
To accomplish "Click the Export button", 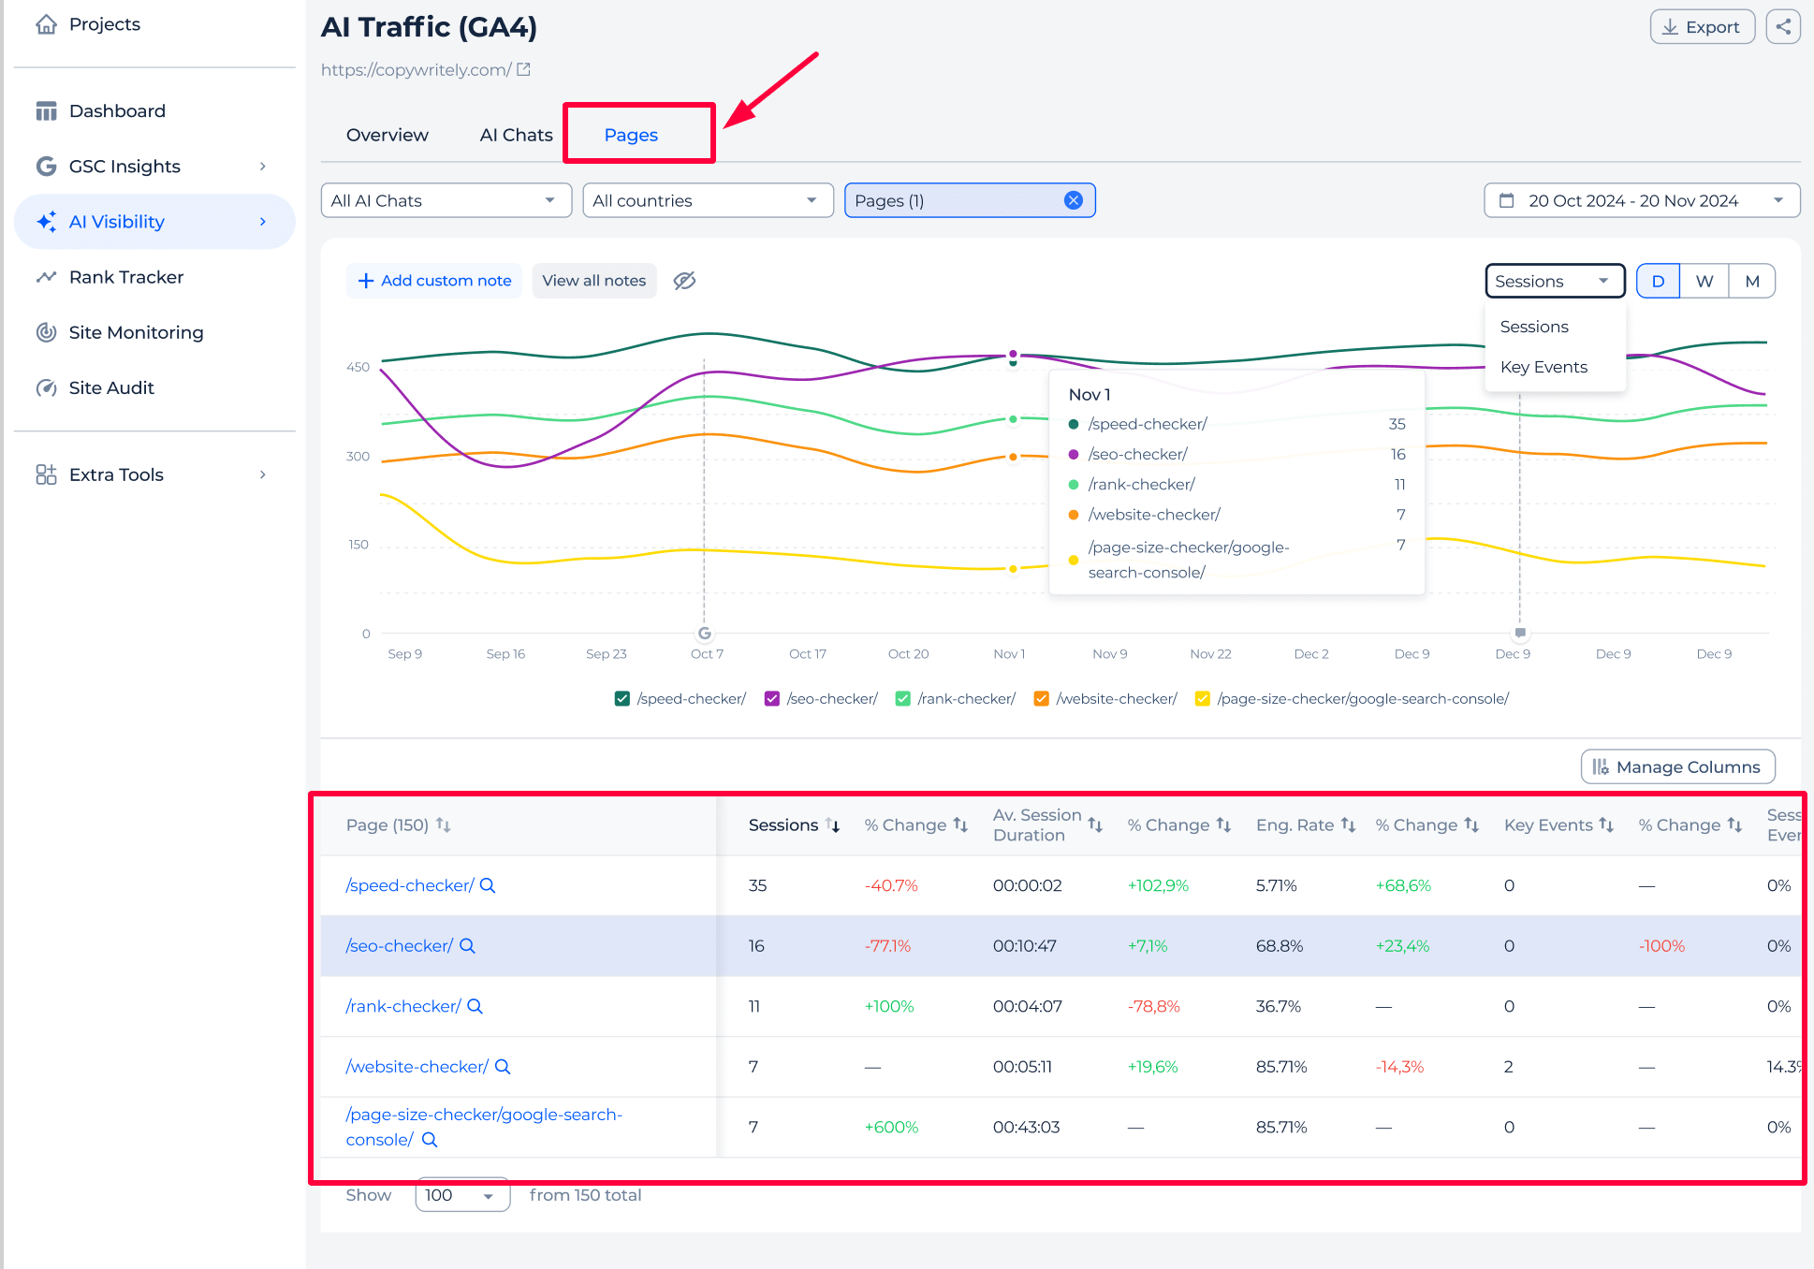I will 1702,26.
